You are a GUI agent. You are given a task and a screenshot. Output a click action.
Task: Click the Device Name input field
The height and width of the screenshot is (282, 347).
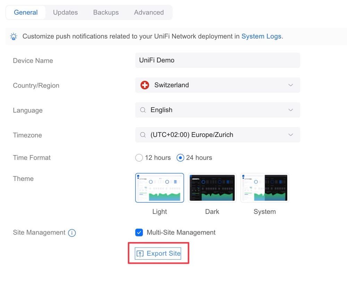[x=218, y=60]
